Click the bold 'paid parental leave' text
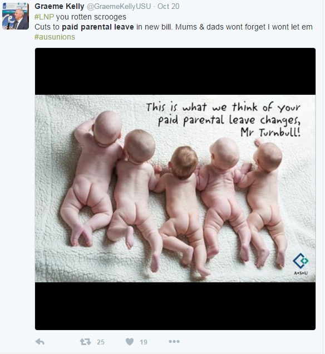The width and height of the screenshot is (325, 354). [x=98, y=27]
